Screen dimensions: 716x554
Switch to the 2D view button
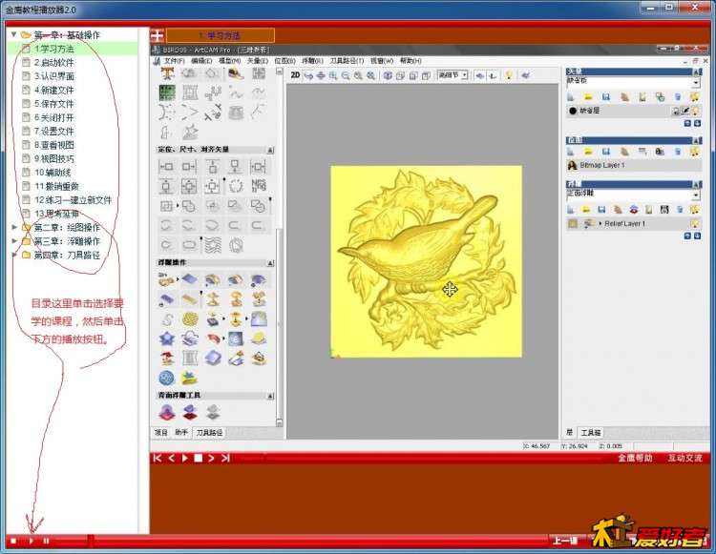295,74
